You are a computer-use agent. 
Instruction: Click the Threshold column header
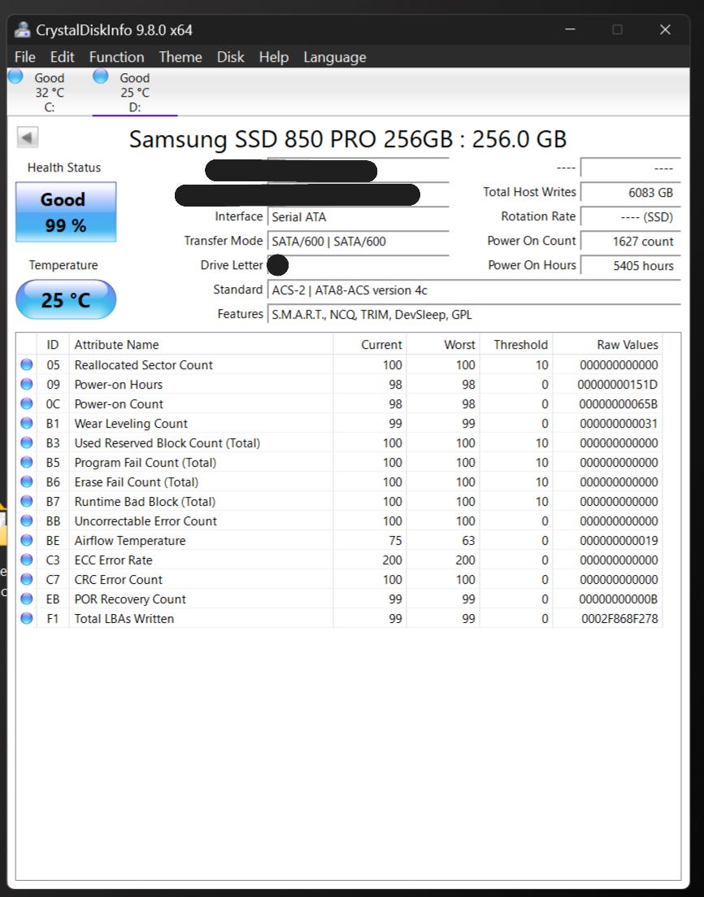(x=516, y=344)
